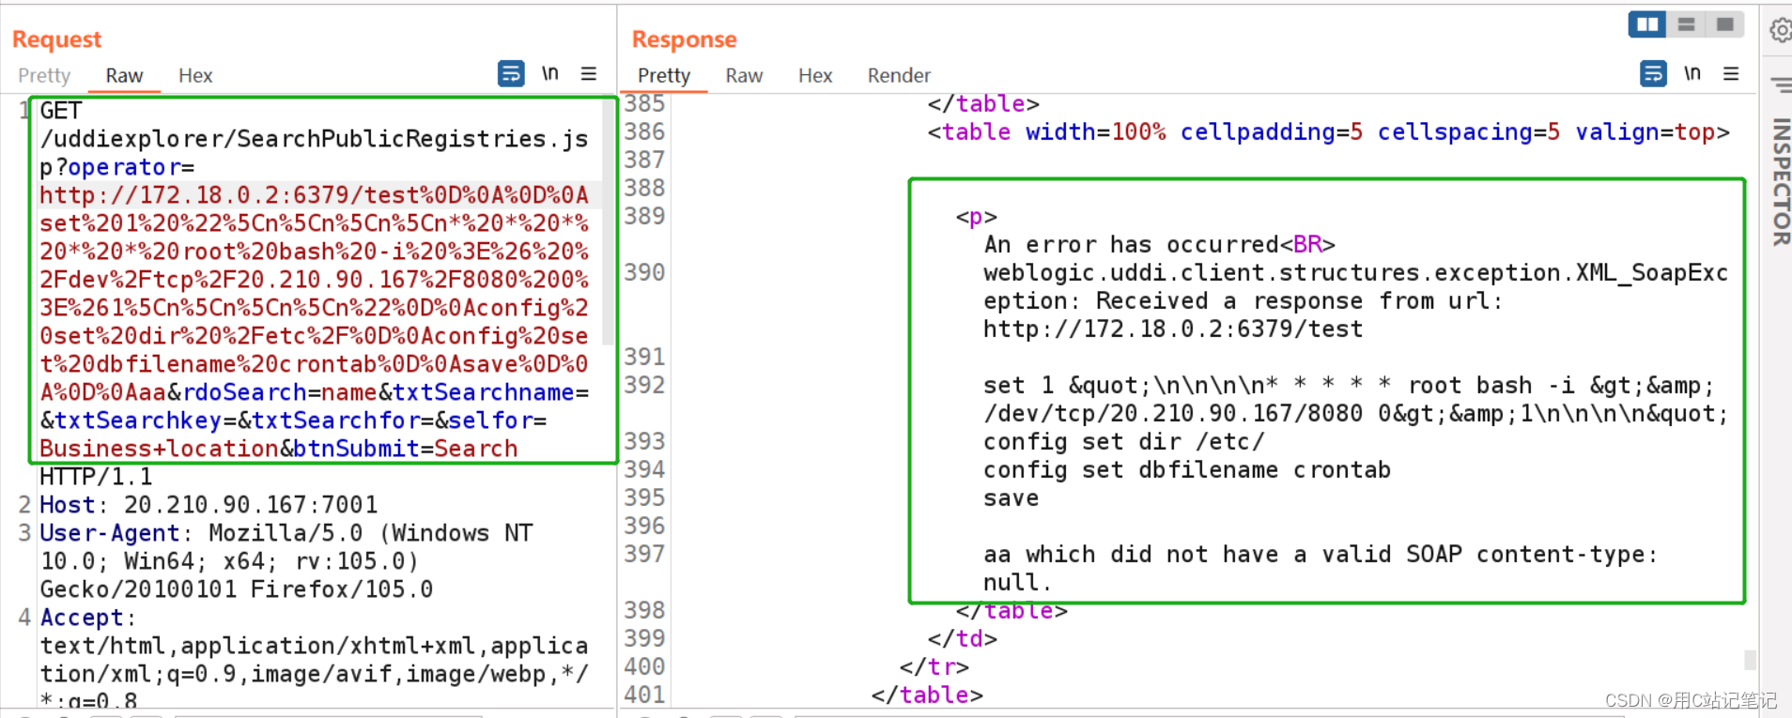This screenshot has height=718, width=1792.
Task: Open Response panel hamburger options menu
Action: pyautogui.click(x=1731, y=73)
